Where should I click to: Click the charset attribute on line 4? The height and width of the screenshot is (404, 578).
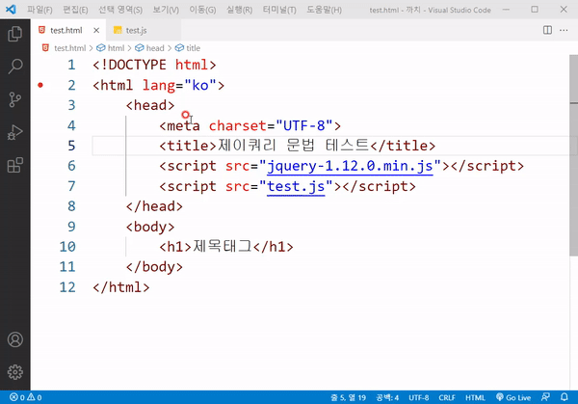pos(237,125)
